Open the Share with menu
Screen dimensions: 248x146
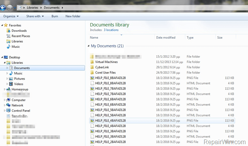[x=35, y=16]
